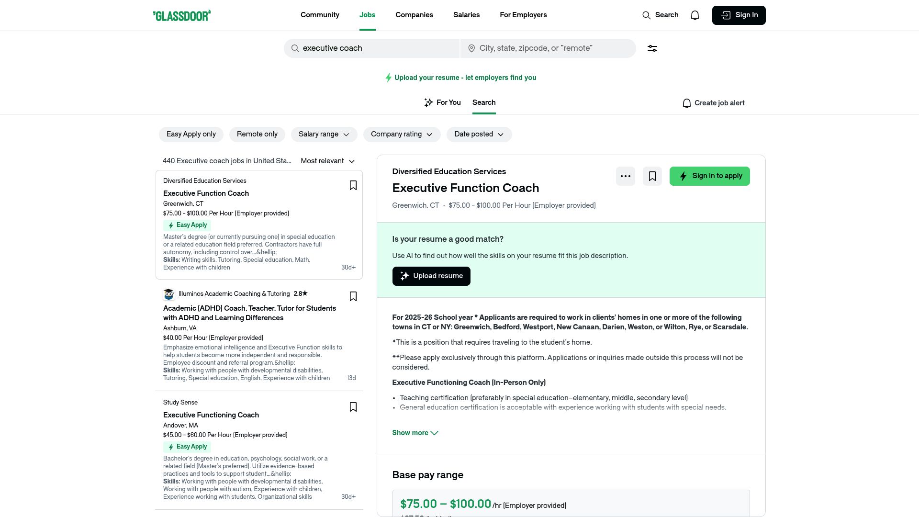The image size is (919, 517).
Task: Bookmark the Executive Function Coach listing card
Action: pyautogui.click(x=353, y=185)
